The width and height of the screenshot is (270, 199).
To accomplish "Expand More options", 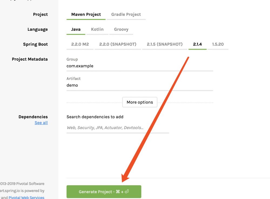I will coord(140,102).
